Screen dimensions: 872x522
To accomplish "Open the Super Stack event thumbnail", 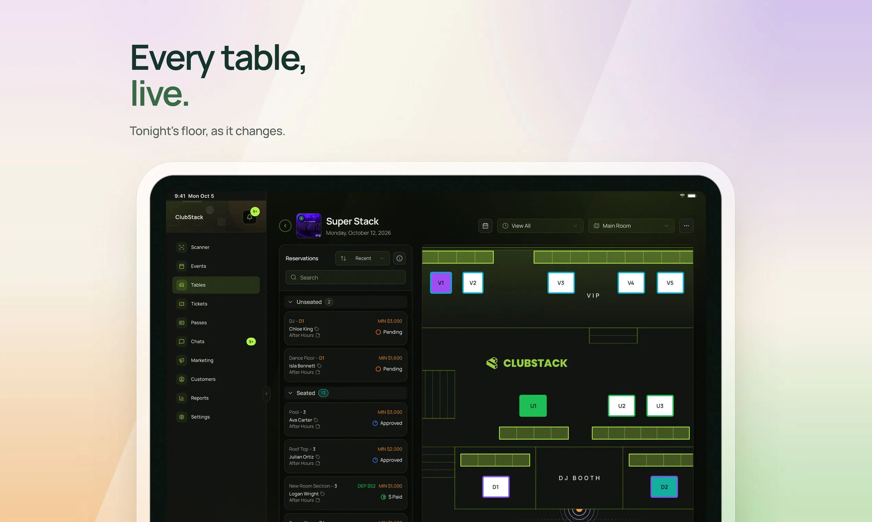I will point(309,226).
